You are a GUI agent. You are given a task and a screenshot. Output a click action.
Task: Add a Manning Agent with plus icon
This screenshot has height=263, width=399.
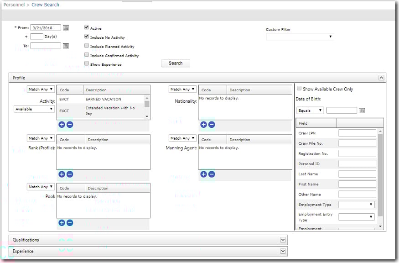pyautogui.click(x=203, y=174)
